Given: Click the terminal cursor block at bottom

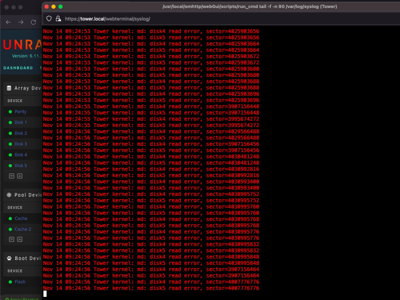Looking at the screenshot, I should pos(45,294).
